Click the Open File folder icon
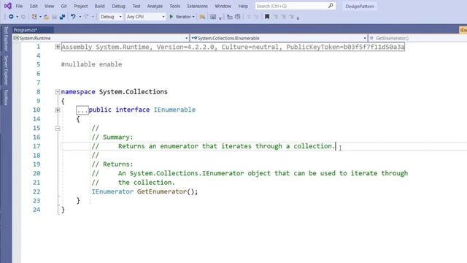The image size is (467, 263). (x=46, y=17)
